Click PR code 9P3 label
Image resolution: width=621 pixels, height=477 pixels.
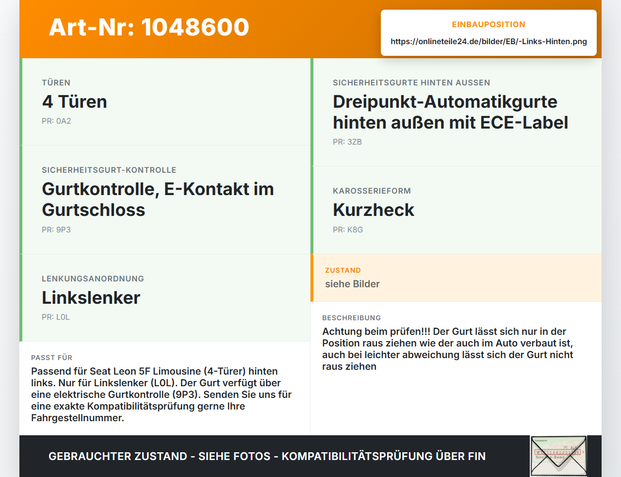pyautogui.click(x=56, y=230)
